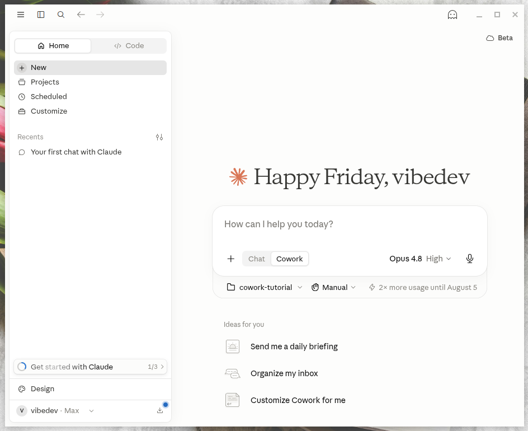Click the Customize briefcase icon
The image size is (528, 431).
(22, 111)
